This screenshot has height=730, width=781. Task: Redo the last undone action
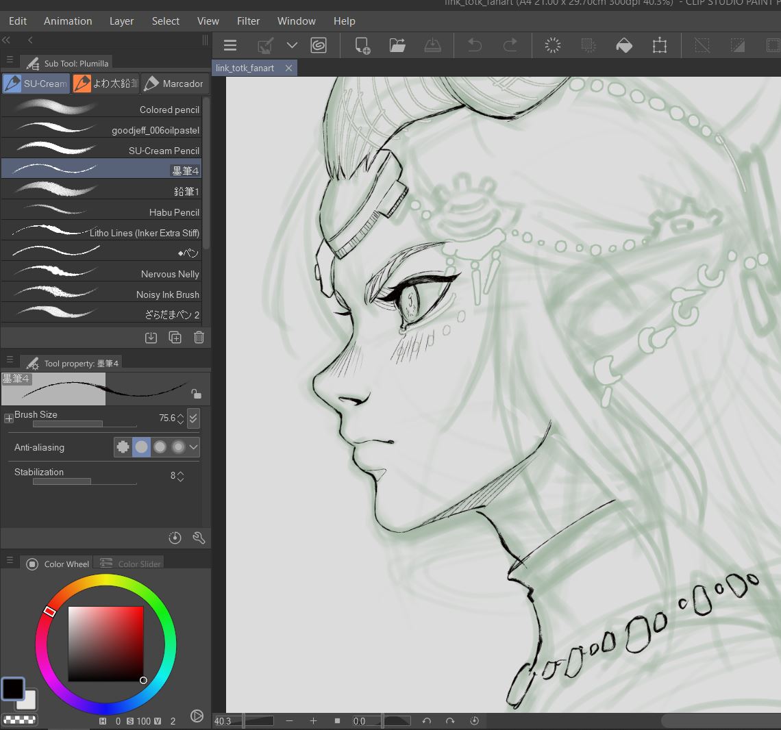(x=510, y=46)
